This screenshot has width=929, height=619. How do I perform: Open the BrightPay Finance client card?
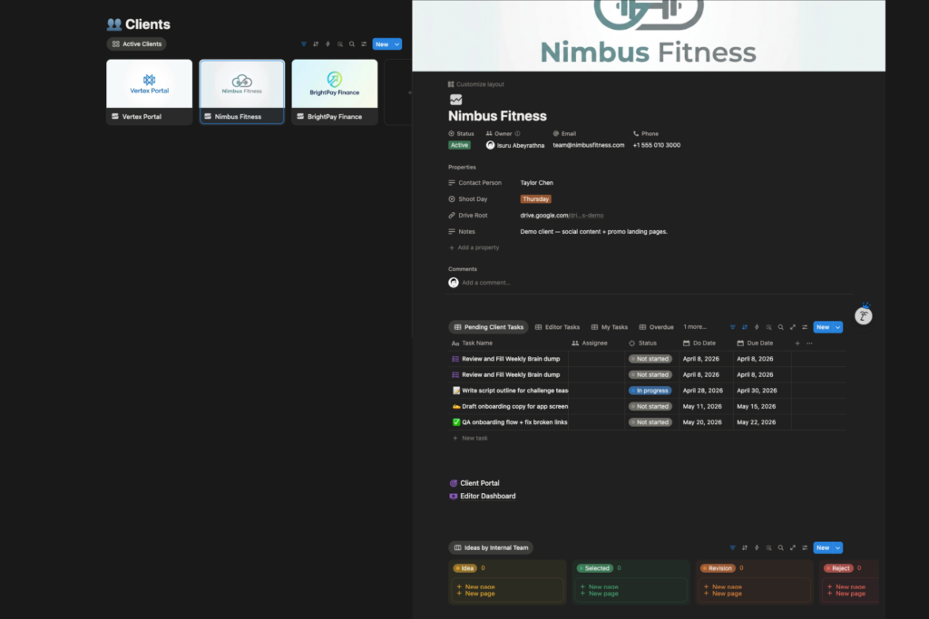tap(335, 92)
